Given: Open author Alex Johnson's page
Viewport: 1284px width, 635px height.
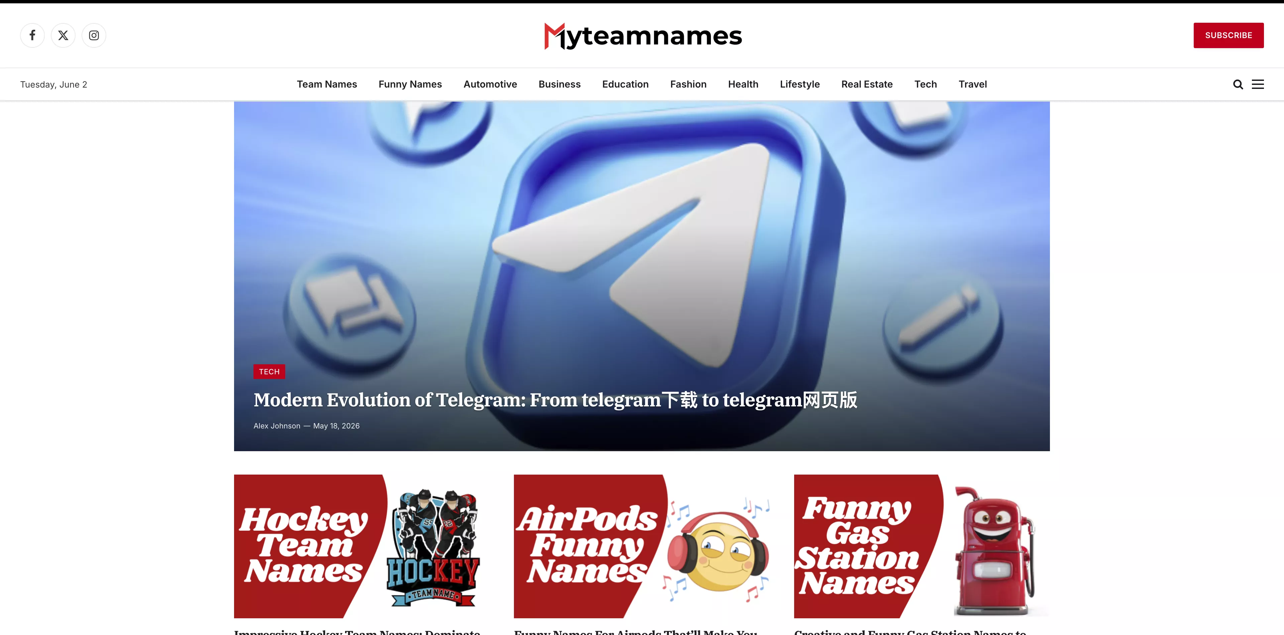Looking at the screenshot, I should coord(277,426).
